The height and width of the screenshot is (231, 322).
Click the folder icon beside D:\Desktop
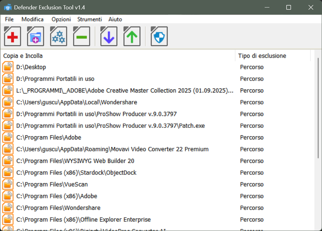click(8, 67)
